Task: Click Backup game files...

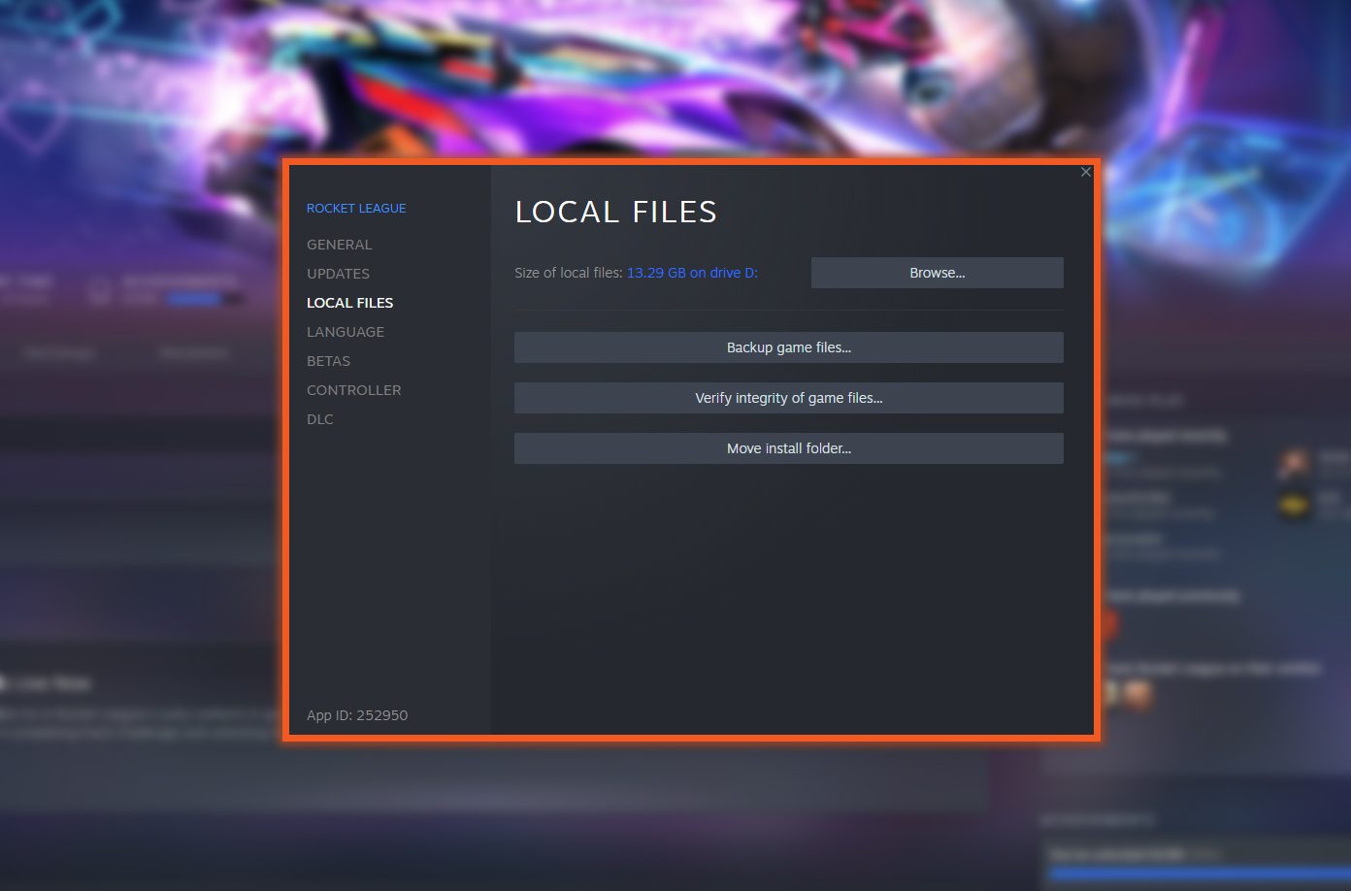Action: click(x=788, y=347)
